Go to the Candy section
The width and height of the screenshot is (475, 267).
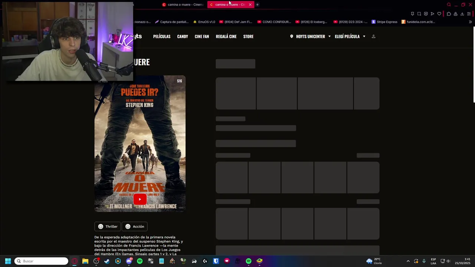(x=183, y=36)
